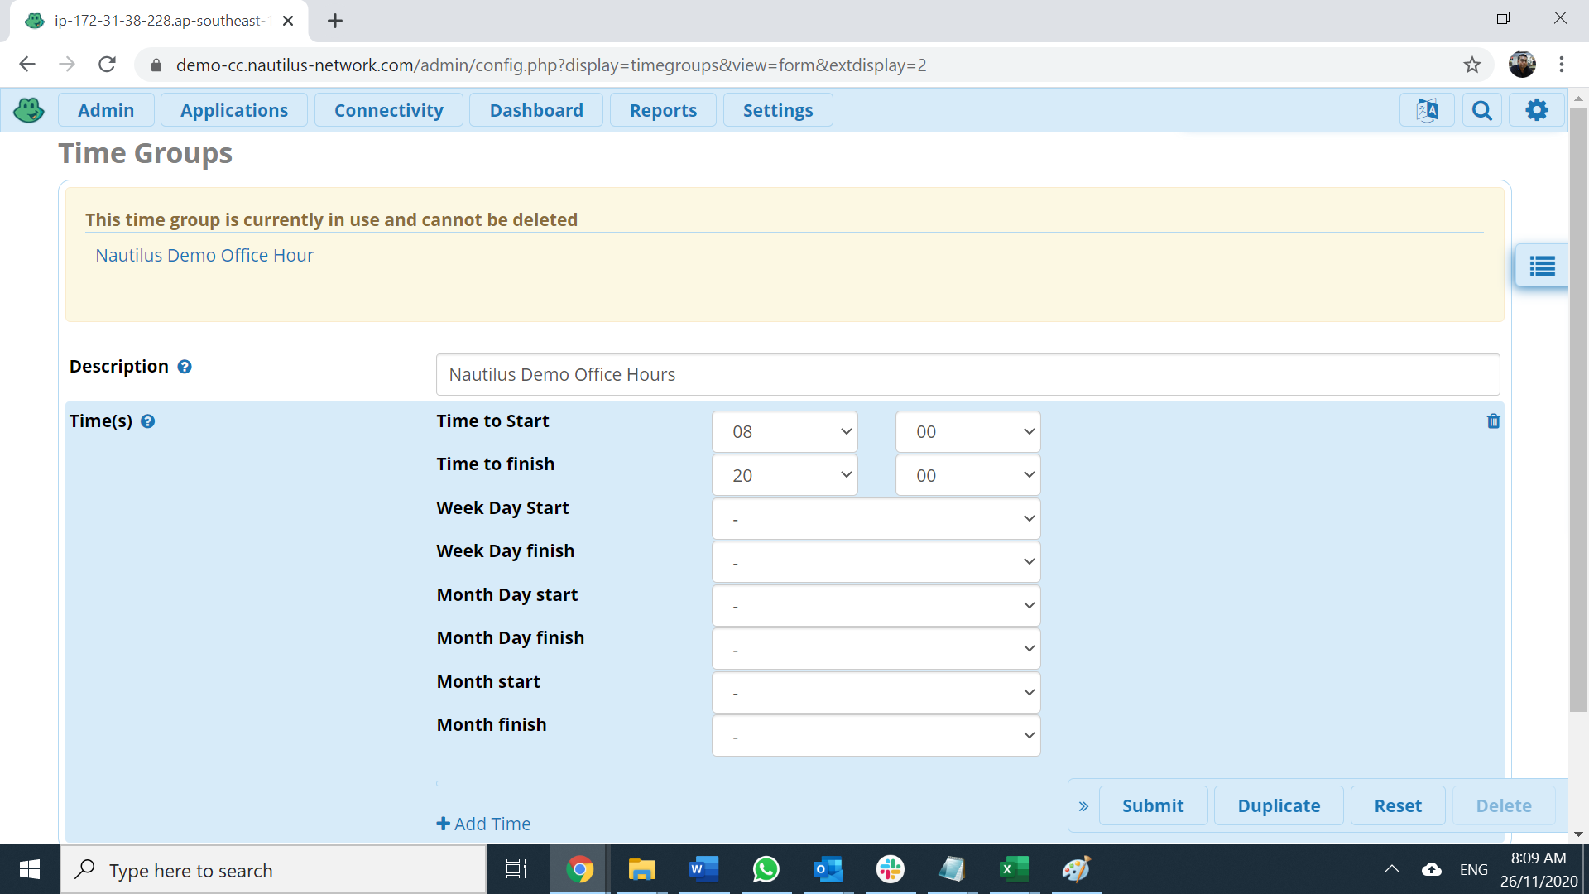Open the Reports menu
Viewport: 1589px width, 894px height.
663,110
